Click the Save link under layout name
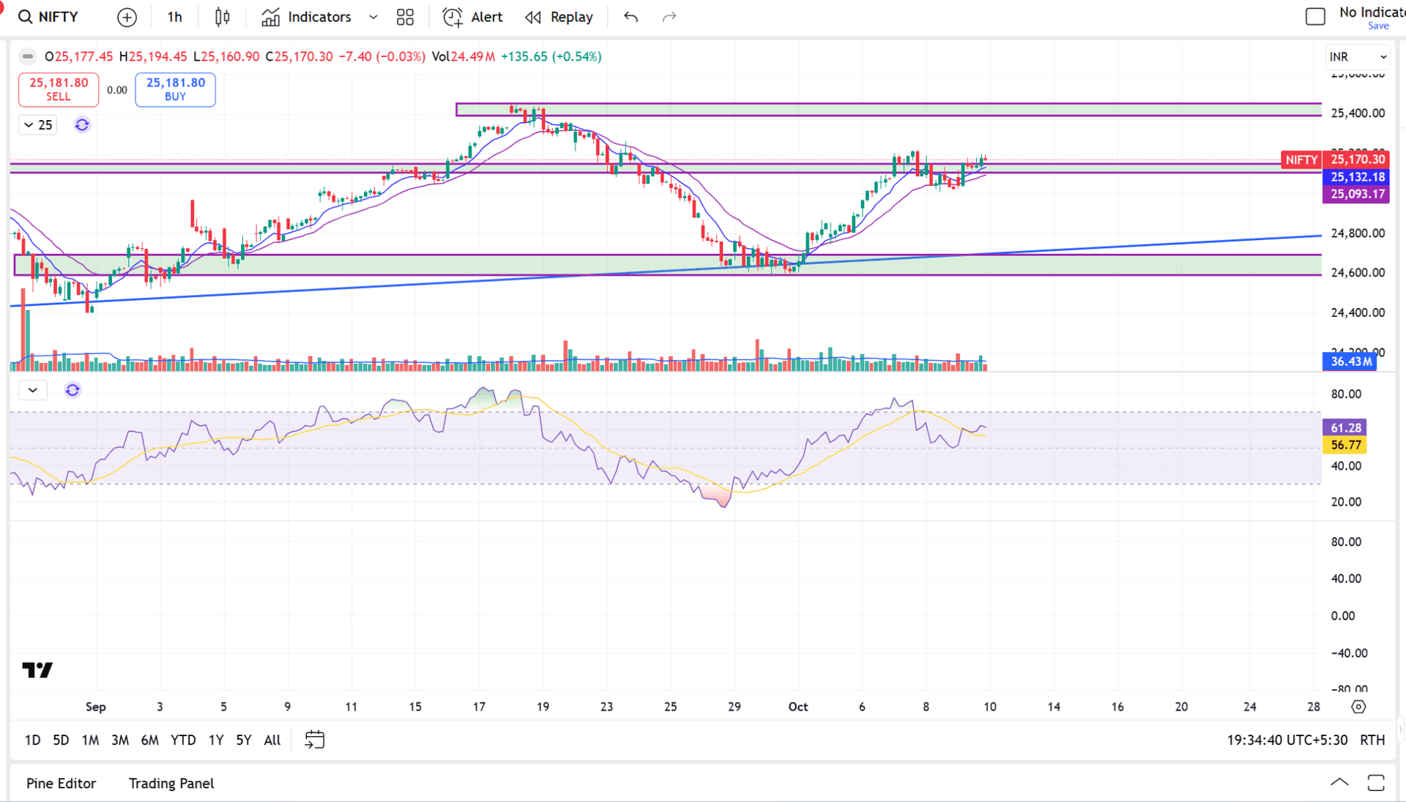This screenshot has height=802, width=1406. pos(1378,26)
